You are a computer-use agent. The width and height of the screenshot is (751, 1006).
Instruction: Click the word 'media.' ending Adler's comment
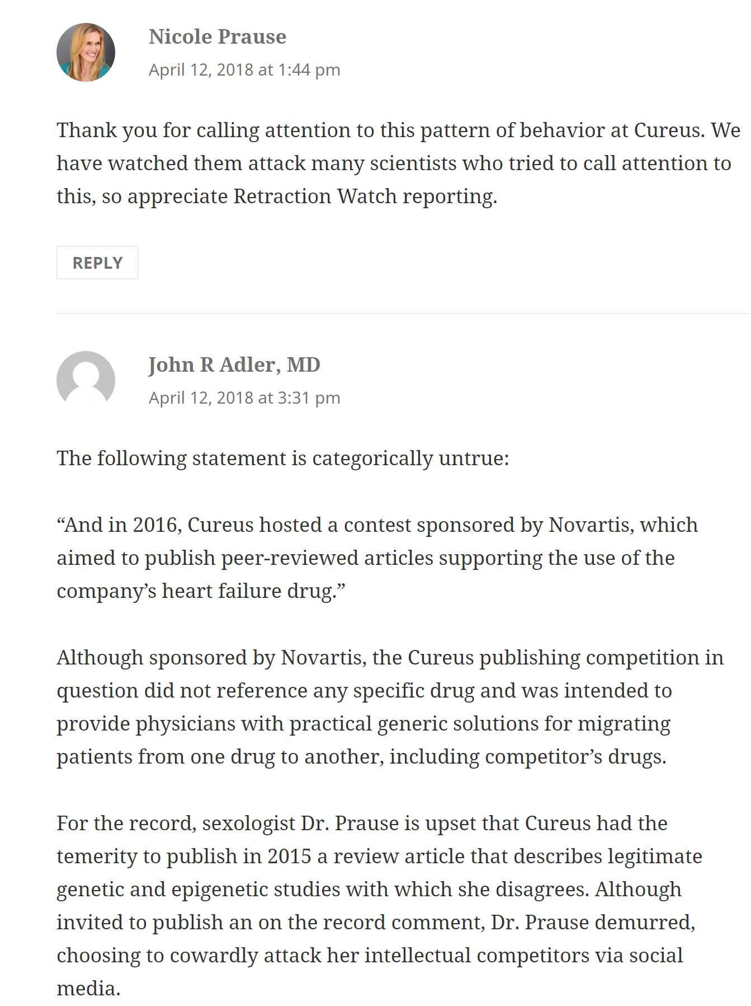click(x=88, y=989)
